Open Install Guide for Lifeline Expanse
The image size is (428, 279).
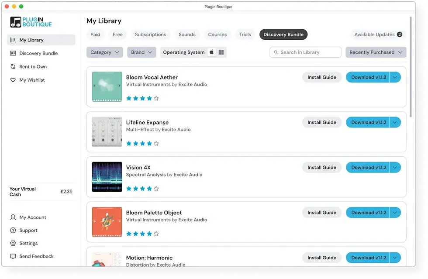click(322, 122)
